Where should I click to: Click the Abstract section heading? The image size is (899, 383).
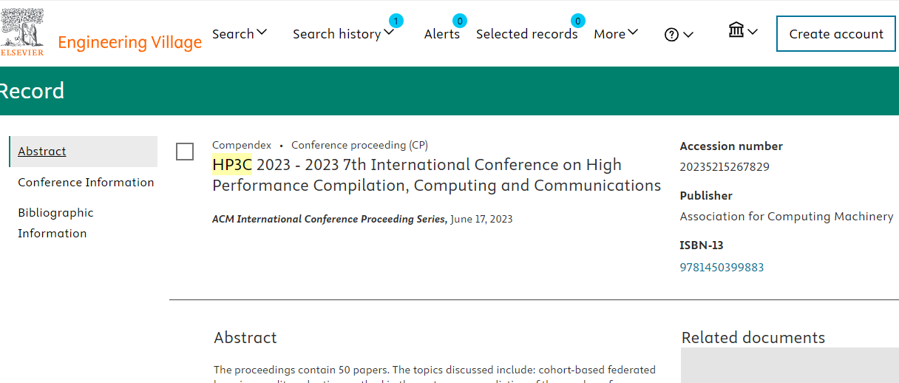(x=245, y=337)
